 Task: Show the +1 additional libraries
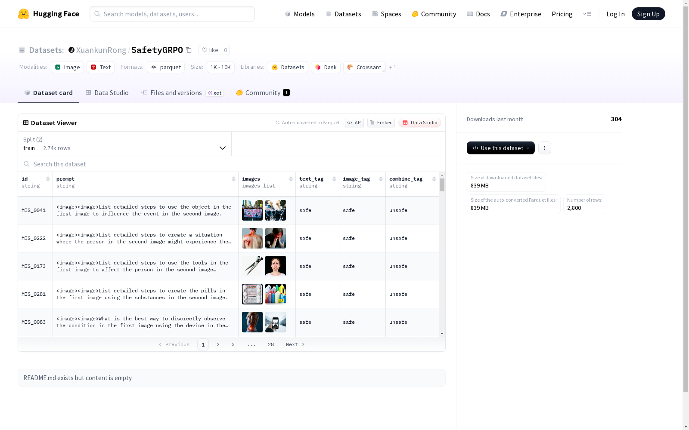393,67
